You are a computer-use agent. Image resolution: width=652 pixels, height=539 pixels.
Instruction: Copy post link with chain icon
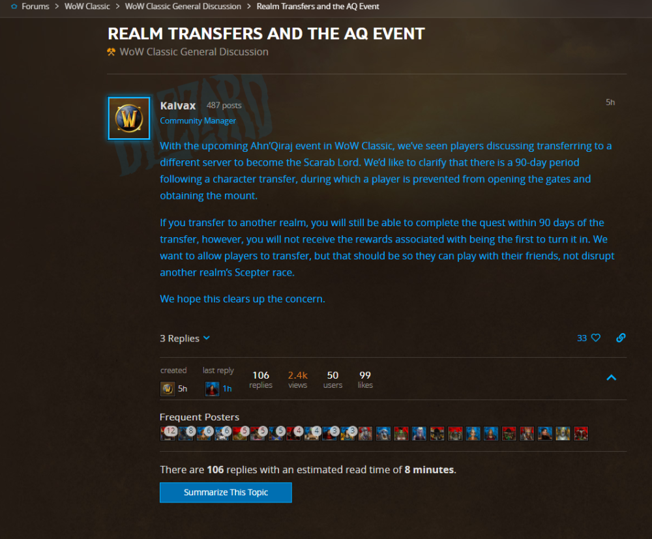coord(621,338)
